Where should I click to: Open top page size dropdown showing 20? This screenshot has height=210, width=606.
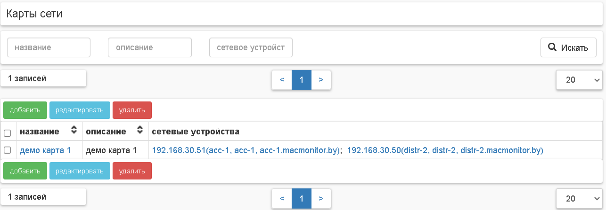click(x=579, y=80)
